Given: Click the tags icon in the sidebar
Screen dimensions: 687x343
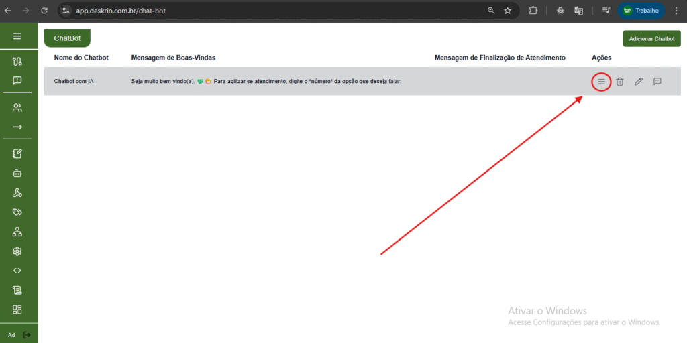Looking at the screenshot, I should 17,212.
